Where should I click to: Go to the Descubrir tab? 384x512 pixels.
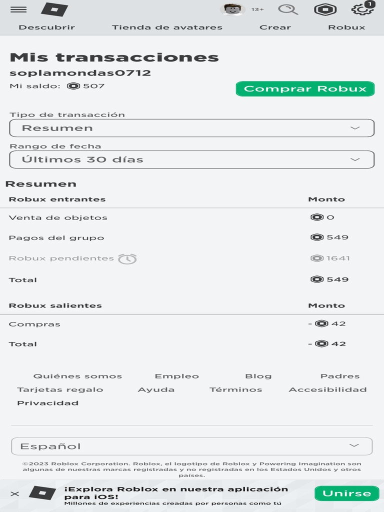(x=46, y=27)
